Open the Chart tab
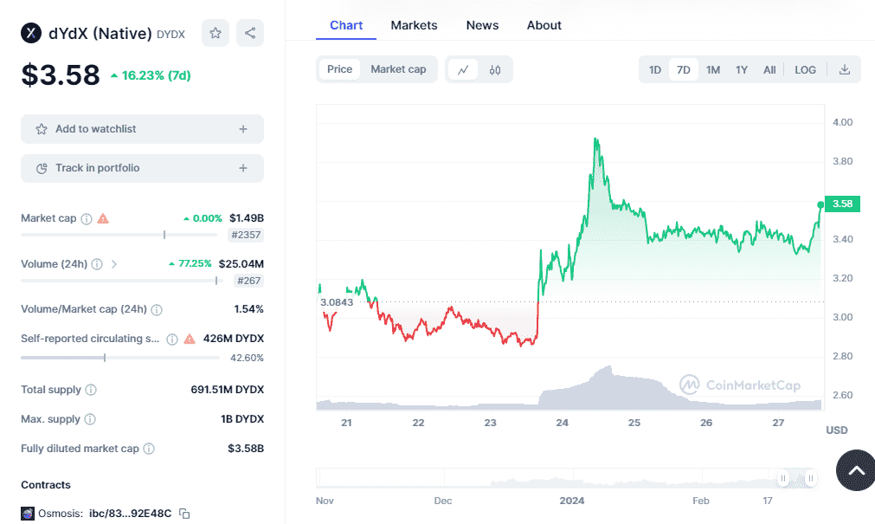This screenshot has width=875, height=524. (346, 25)
